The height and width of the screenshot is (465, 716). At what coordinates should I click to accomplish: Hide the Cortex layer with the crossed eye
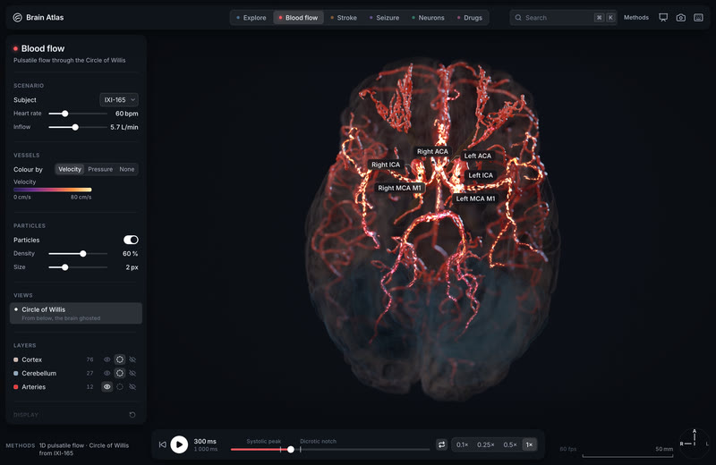click(132, 359)
